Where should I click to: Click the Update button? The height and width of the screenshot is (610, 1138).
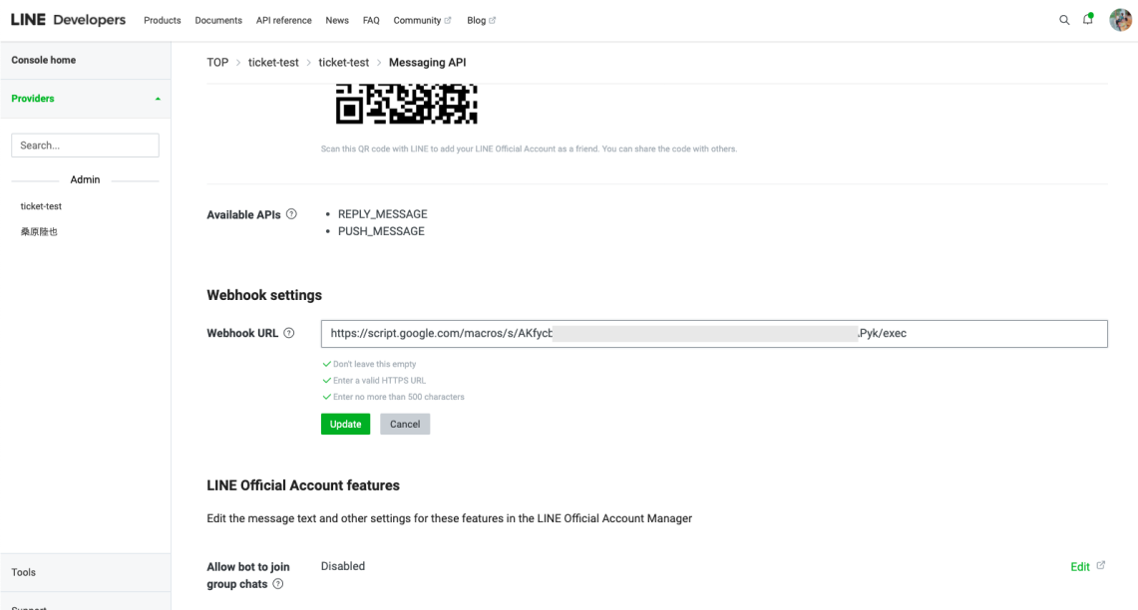coord(345,424)
